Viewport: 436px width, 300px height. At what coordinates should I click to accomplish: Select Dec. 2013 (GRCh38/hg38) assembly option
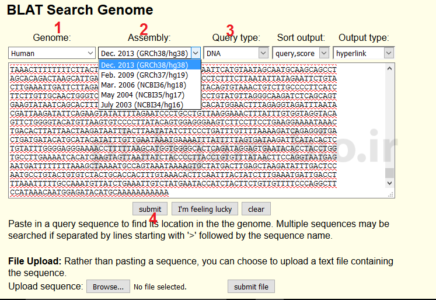coord(149,65)
